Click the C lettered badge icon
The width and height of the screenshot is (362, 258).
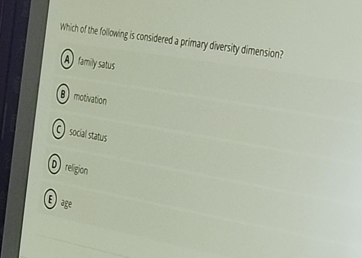click(59, 130)
